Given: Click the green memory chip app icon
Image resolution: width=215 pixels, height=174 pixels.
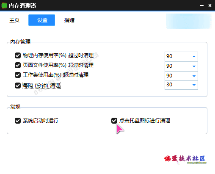Looking at the screenshot, I should click(4, 6).
